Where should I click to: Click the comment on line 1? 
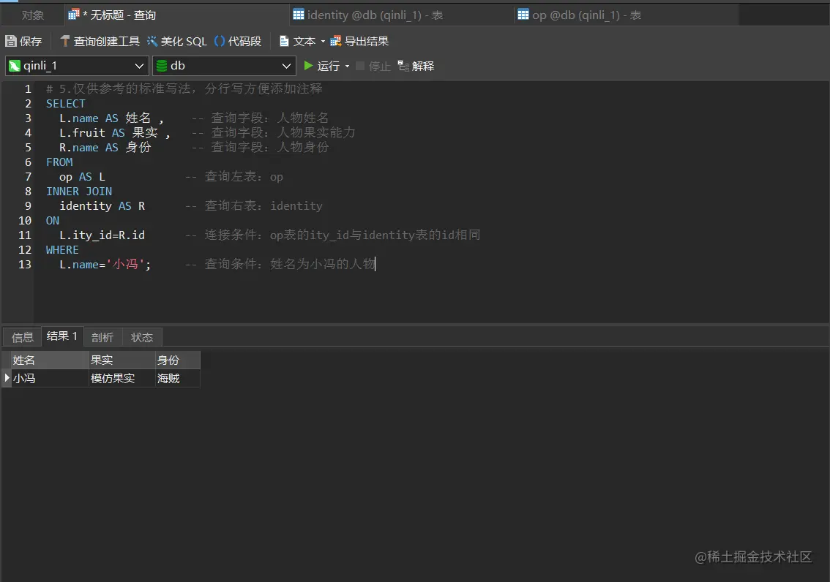[184, 88]
